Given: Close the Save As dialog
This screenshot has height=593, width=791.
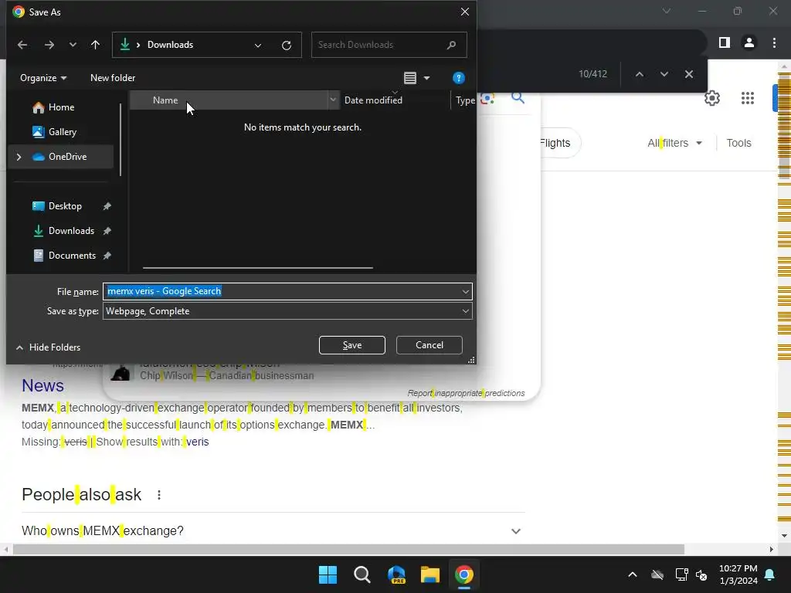Looking at the screenshot, I should (464, 12).
